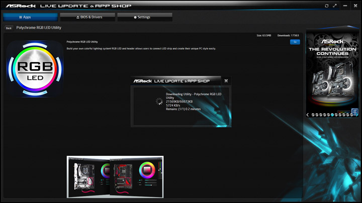Click the Polychrome RGB LED app icon
This screenshot has height=203, width=362.
[35, 69]
